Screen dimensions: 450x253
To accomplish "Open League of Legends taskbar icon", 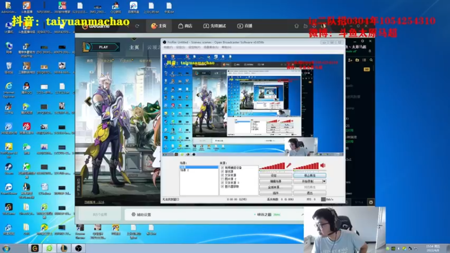I will 64,248.
